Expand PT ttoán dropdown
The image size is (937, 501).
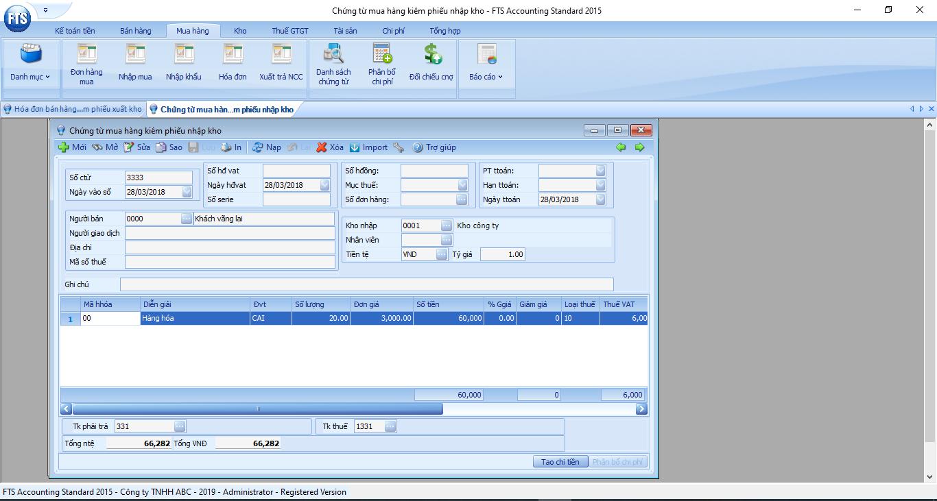tap(600, 171)
